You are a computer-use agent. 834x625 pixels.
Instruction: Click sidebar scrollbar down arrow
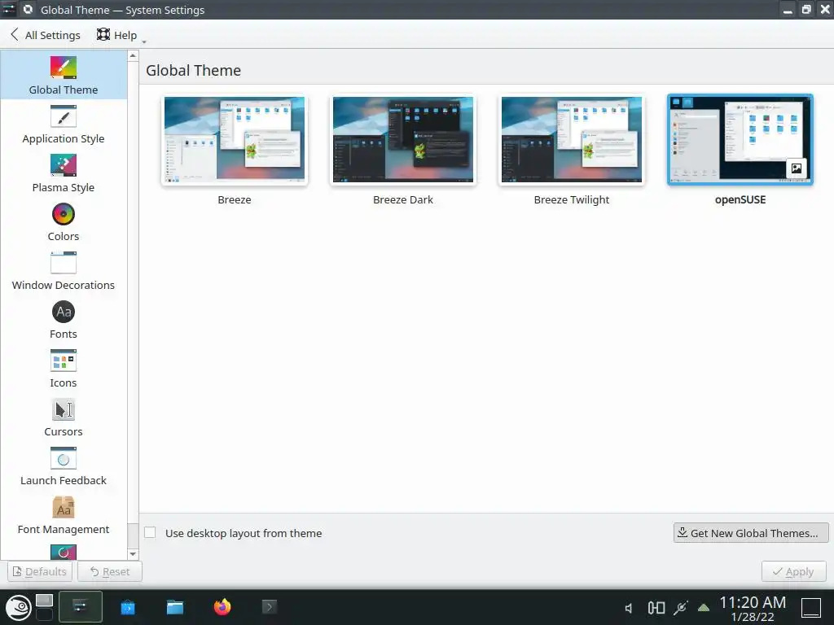pos(133,553)
